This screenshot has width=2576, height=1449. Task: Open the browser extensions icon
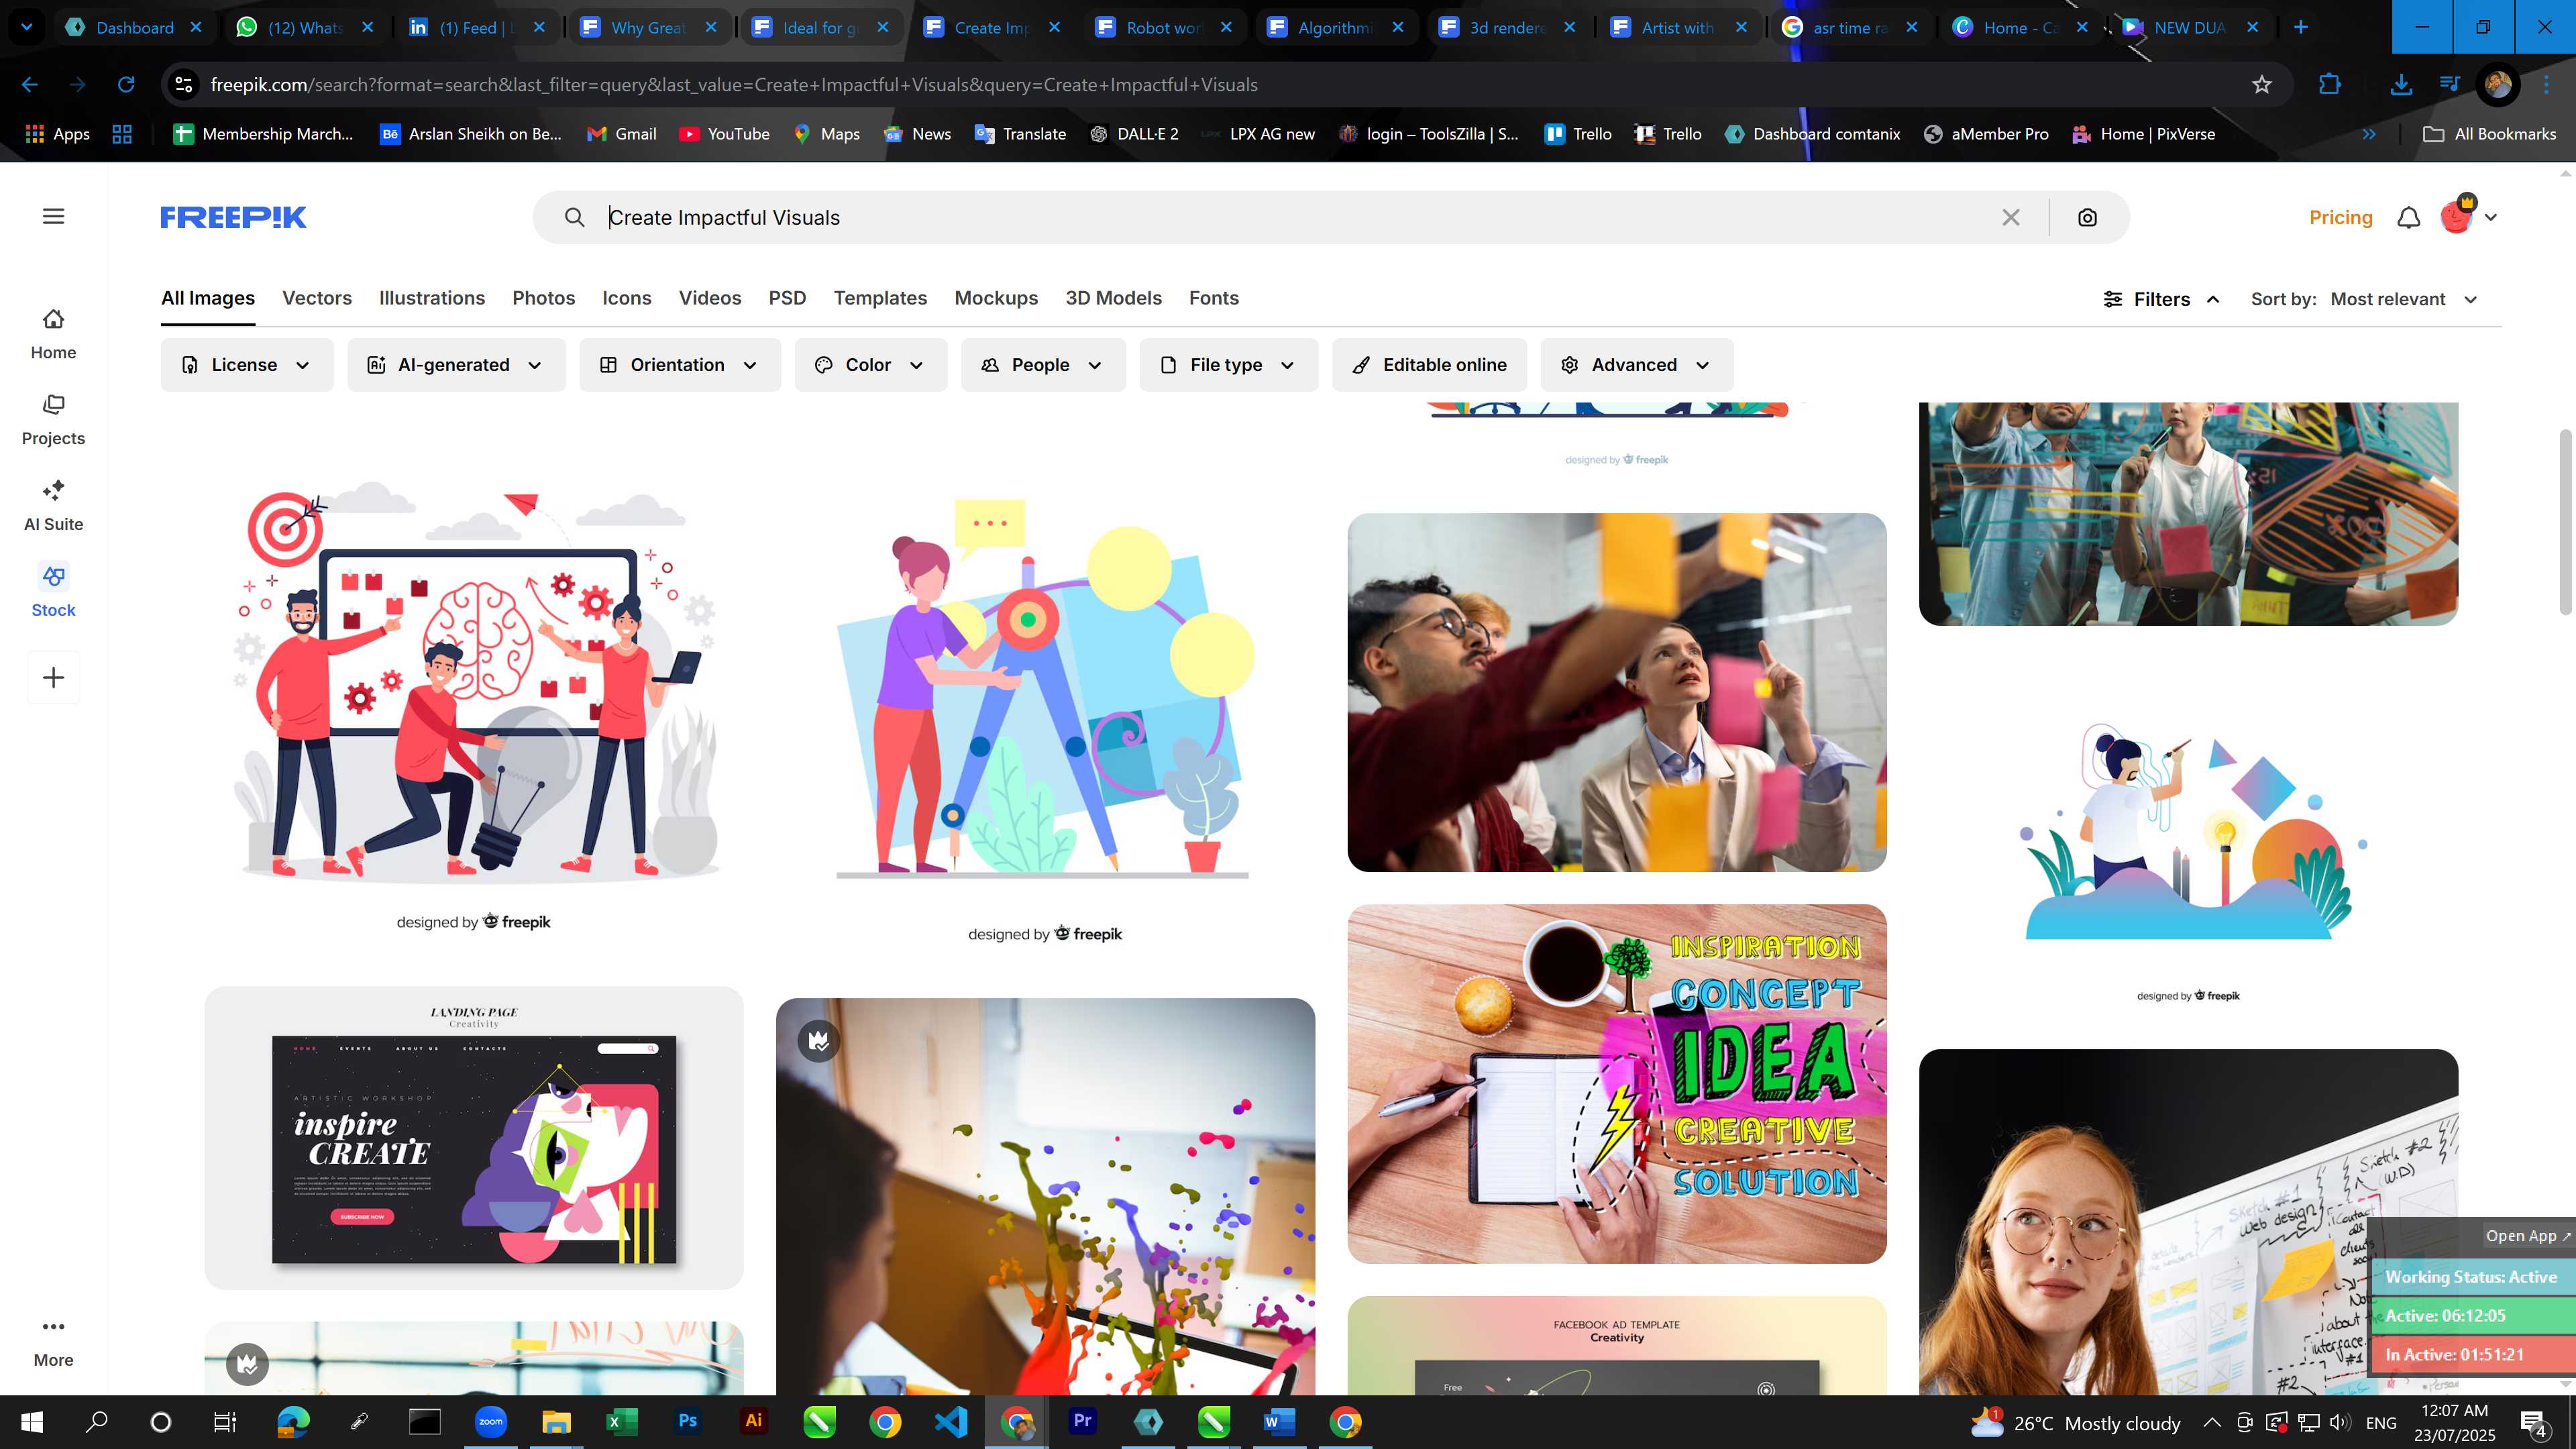tap(2329, 85)
